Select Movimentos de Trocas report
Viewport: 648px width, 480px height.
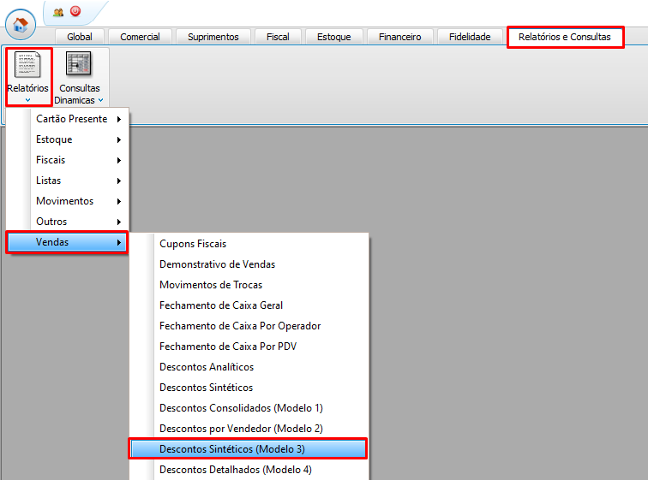249,285
